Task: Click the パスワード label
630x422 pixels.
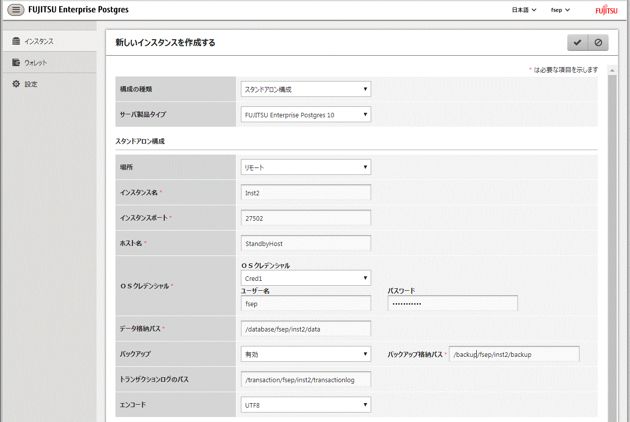Action: pos(401,291)
